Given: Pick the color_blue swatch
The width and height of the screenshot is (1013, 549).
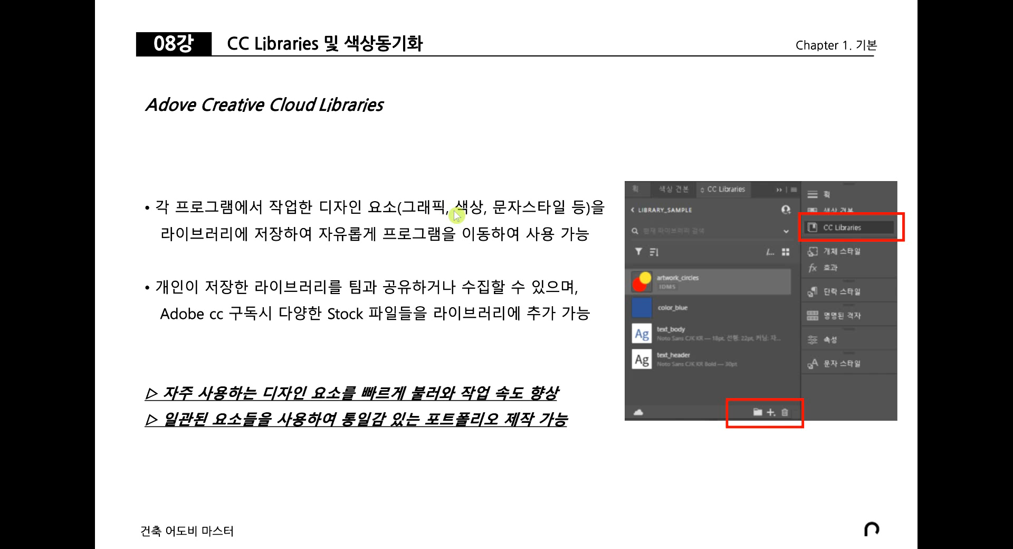Looking at the screenshot, I should (x=642, y=308).
